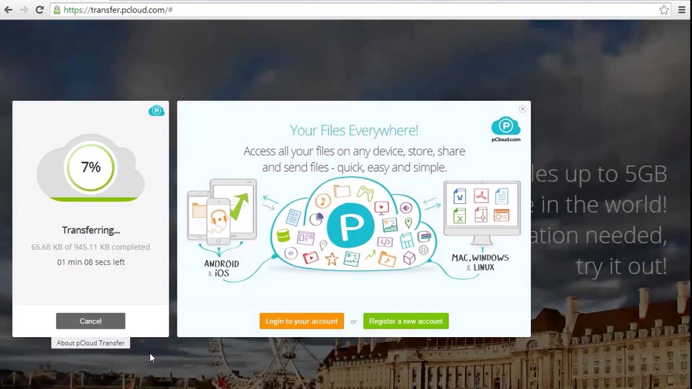Screen dimensions: 692x389
Task: Open the Chrome hamburger menu
Action: [682, 10]
